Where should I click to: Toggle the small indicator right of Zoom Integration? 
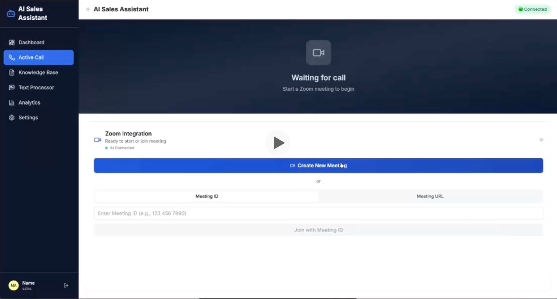(542, 140)
